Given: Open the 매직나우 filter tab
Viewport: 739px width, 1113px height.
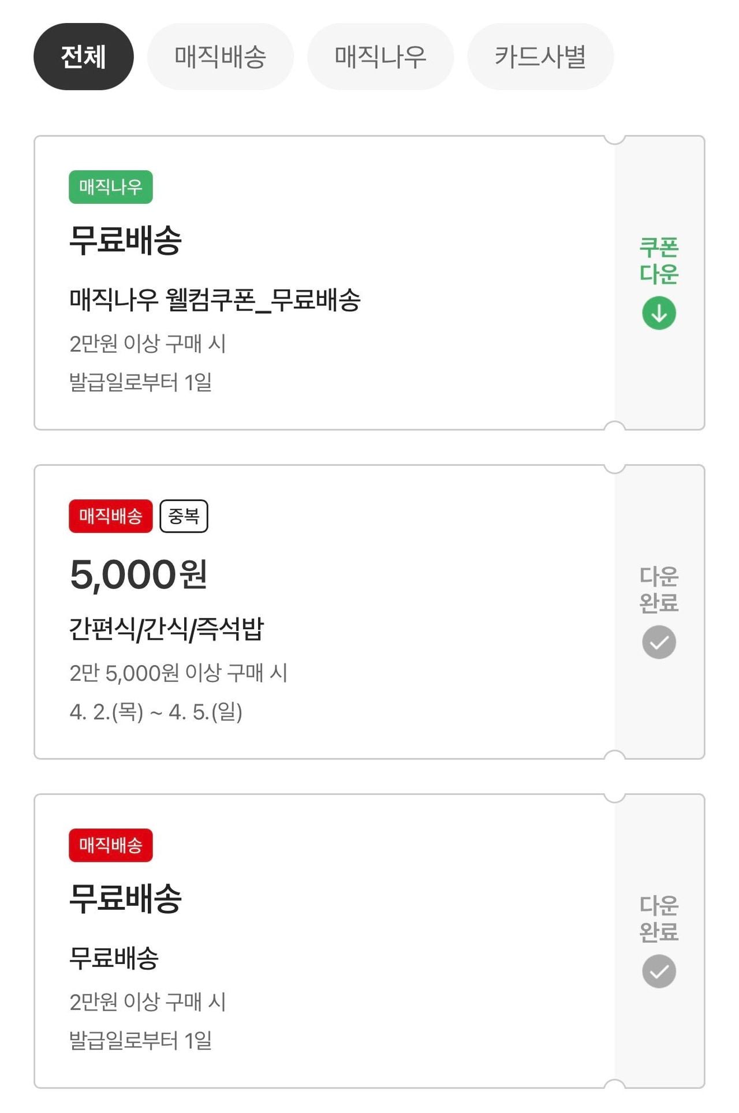Looking at the screenshot, I should pyautogui.click(x=380, y=57).
